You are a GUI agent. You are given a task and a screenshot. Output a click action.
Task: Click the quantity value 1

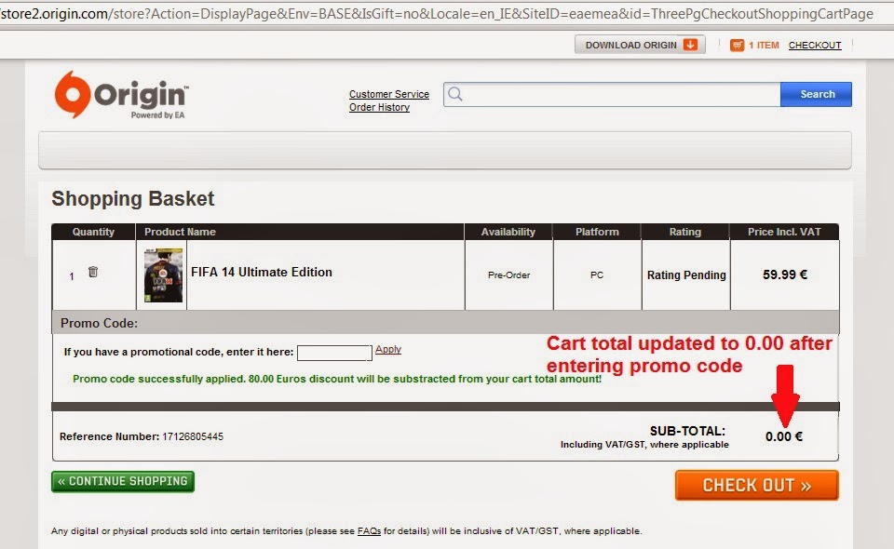[x=72, y=276]
